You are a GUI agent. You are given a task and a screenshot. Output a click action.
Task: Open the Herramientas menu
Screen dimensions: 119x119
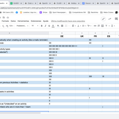[x=23, y=21]
